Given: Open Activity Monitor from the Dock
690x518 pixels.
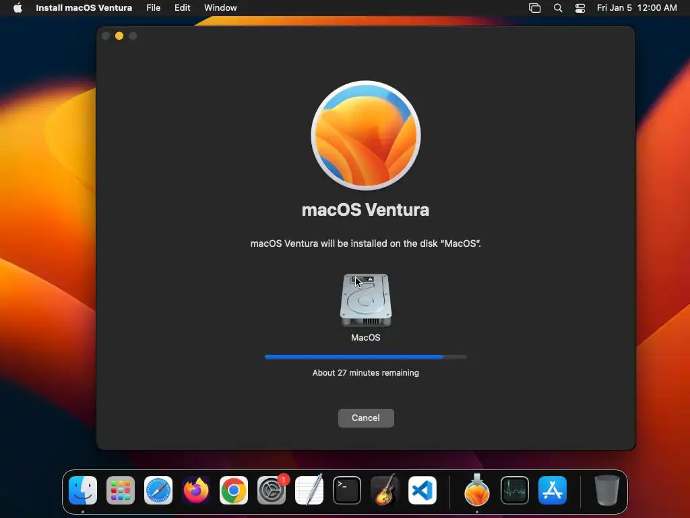Looking at the screenshot, I should tap(515, 490).
